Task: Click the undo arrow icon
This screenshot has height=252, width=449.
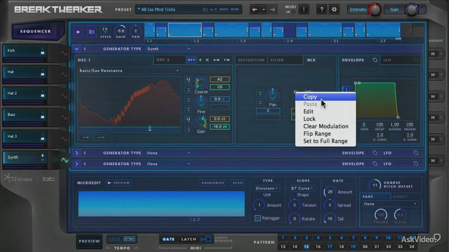Action: 255,10
